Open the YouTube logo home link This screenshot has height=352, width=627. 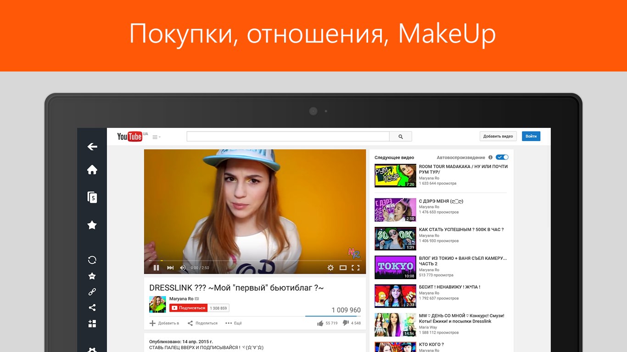point(130,136)
